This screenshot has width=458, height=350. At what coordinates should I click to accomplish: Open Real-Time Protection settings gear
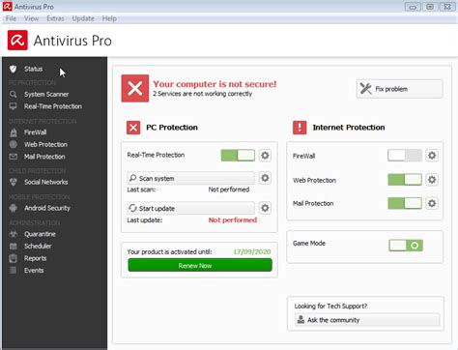click(x=265, y=156)
